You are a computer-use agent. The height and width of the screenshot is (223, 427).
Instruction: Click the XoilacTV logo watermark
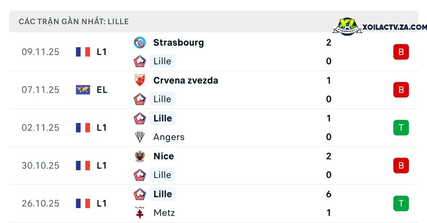(379, 27)
